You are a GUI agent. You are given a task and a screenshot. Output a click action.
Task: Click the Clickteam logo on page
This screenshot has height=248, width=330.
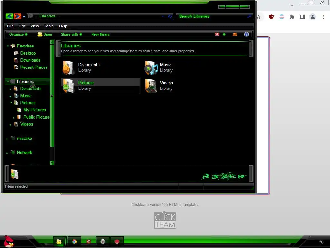[165, 220]
